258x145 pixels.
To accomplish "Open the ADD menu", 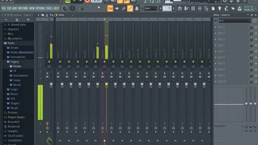I will click(15, 8).
